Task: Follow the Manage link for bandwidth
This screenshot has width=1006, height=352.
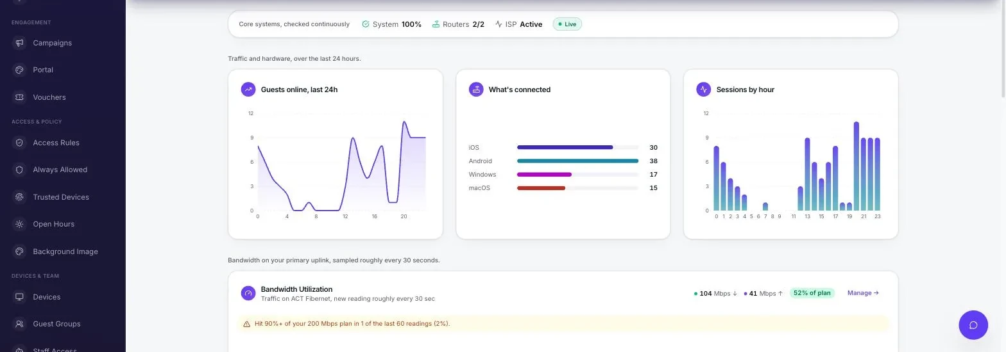Action: (863, 293)
